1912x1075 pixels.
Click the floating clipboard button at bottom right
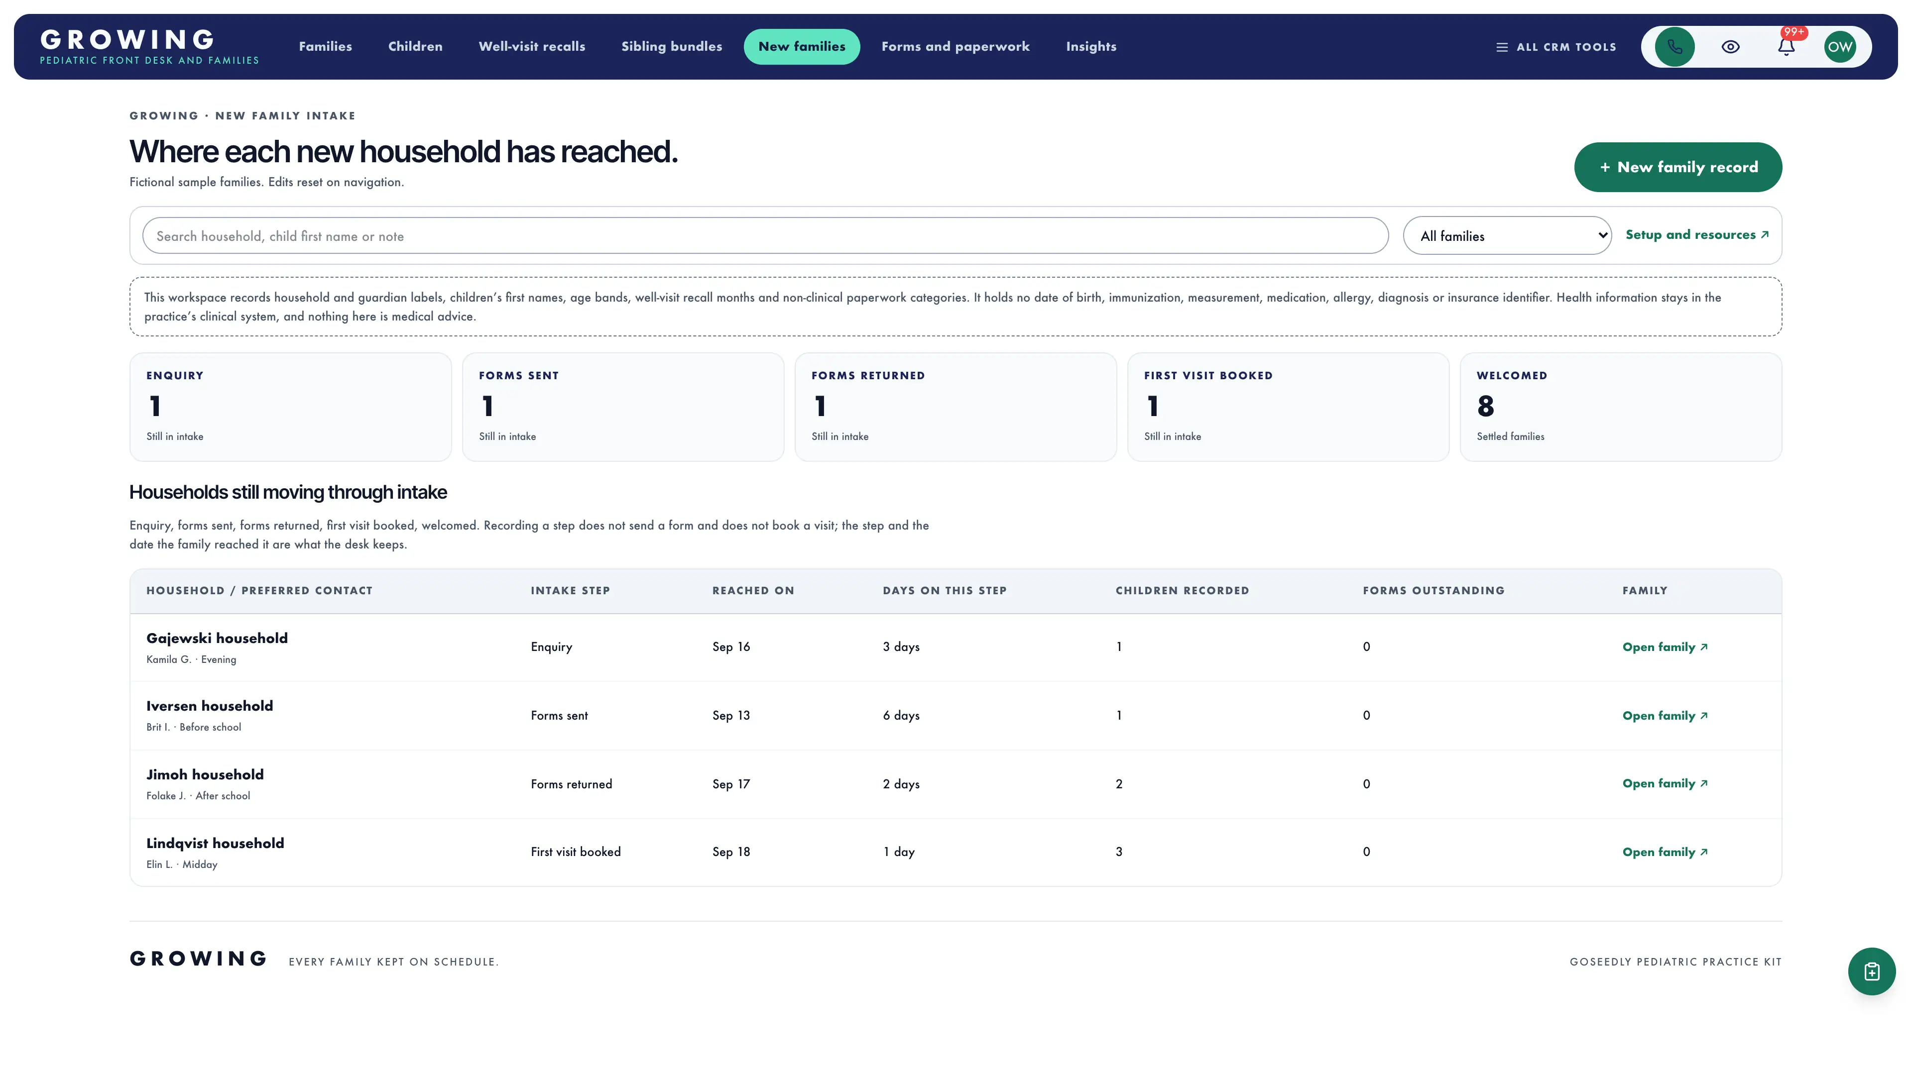[1871, 971]
